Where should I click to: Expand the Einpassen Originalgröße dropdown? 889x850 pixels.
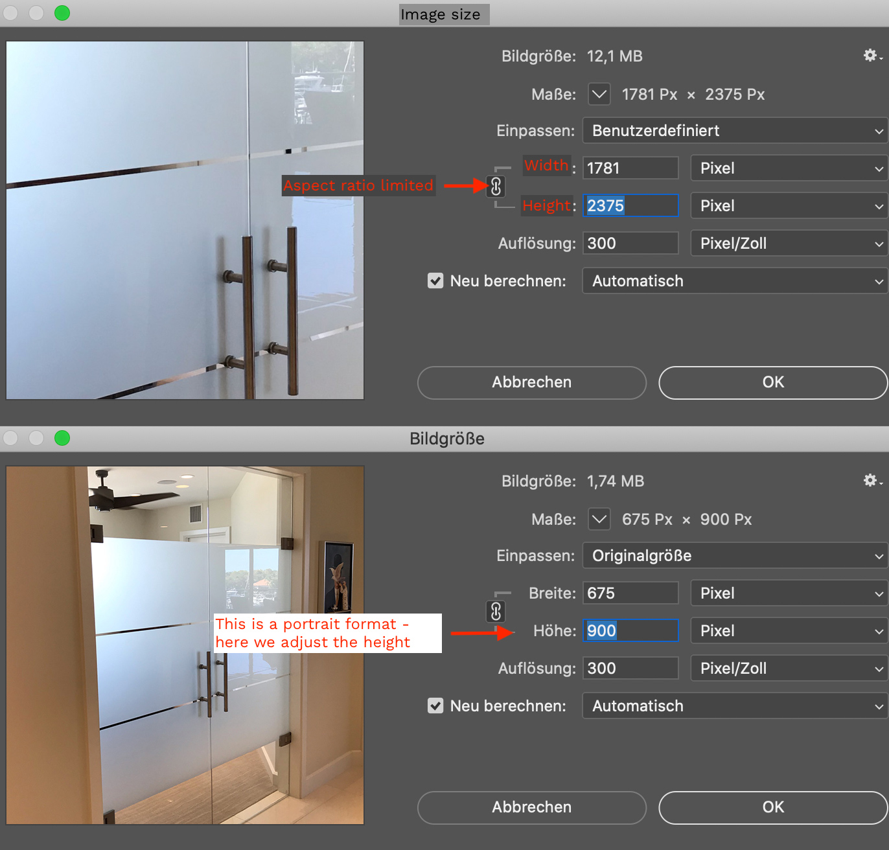[x=735, y=556]
